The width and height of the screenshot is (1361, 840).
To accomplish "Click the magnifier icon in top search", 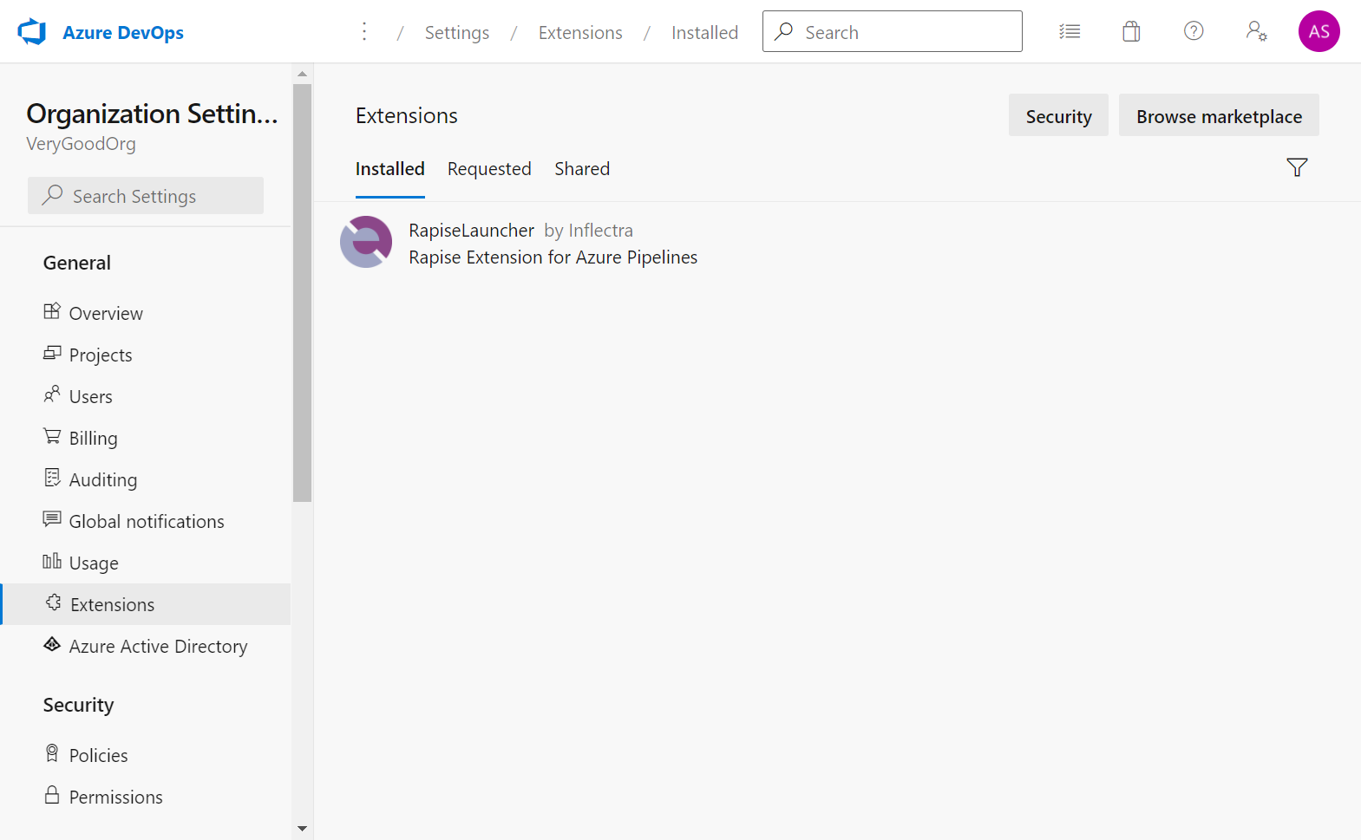I will coord(784,31).
